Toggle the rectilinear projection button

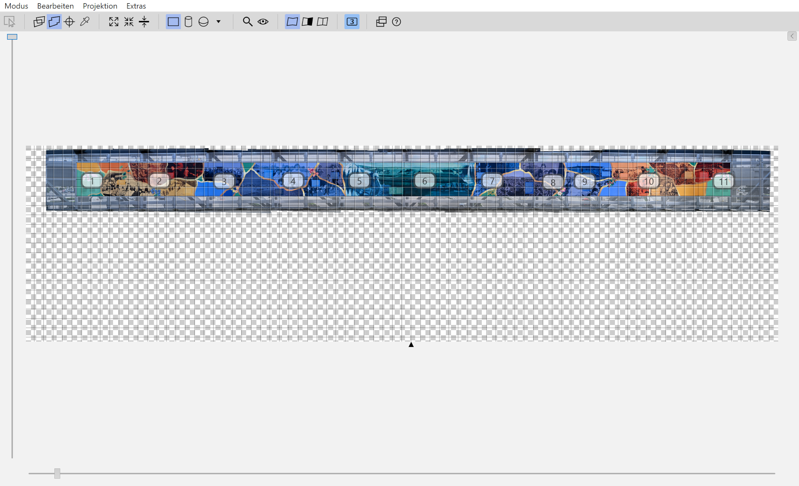point(173,22)
